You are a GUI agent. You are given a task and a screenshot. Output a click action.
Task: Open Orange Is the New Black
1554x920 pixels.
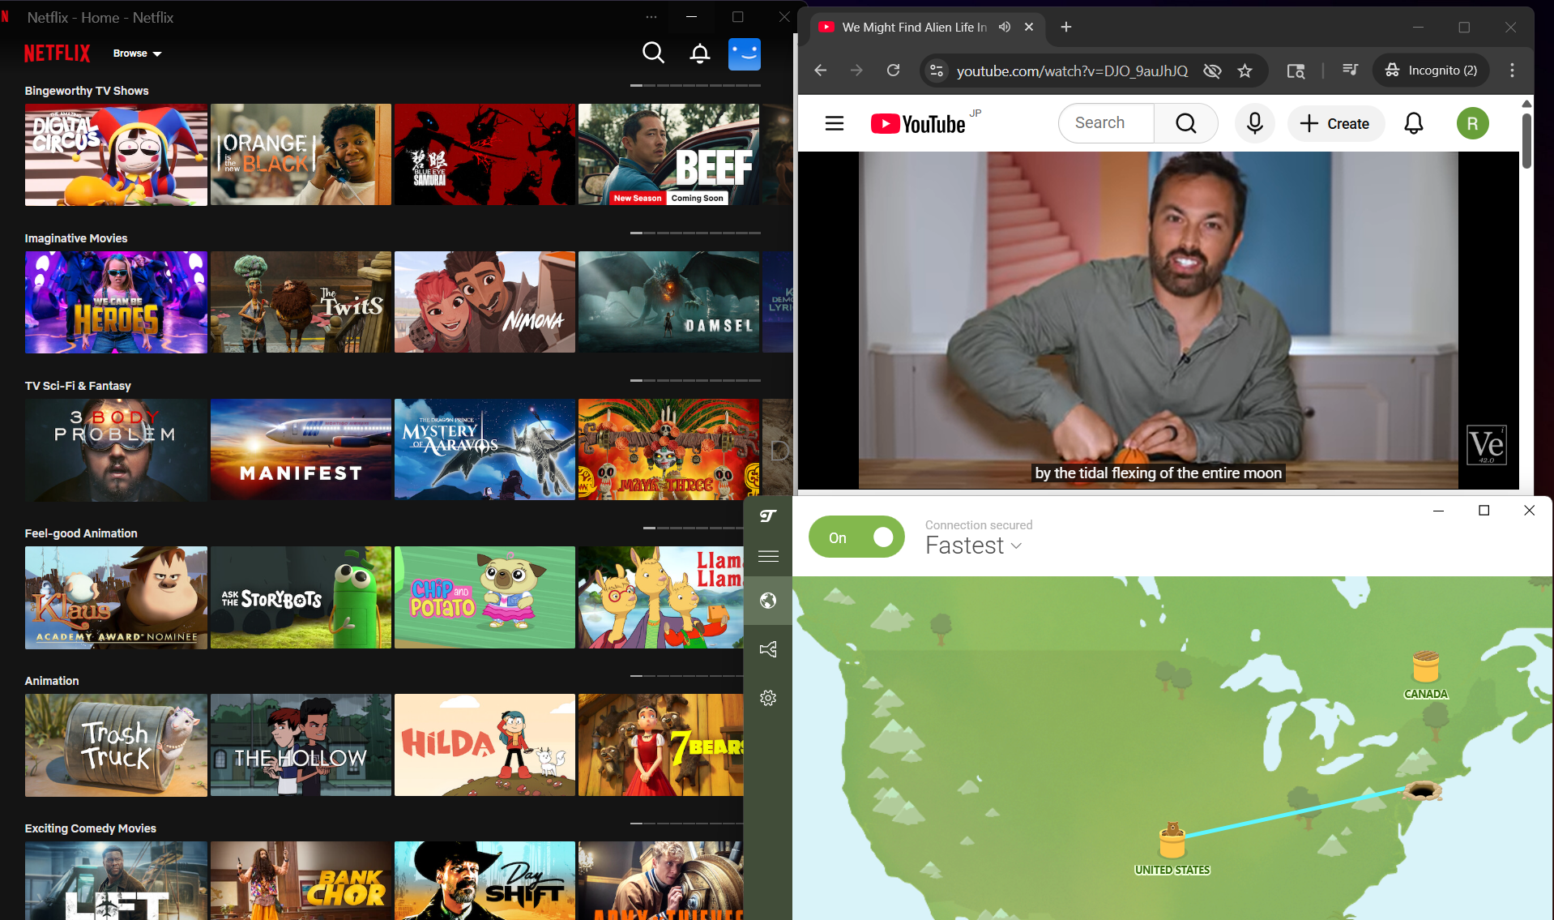pyautogui.click(x=301, y=154)
